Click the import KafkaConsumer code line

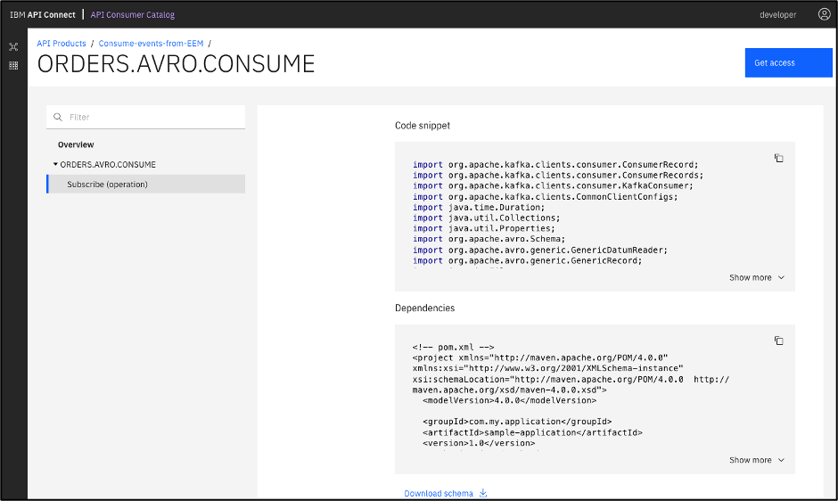click(x=553, y=186)
